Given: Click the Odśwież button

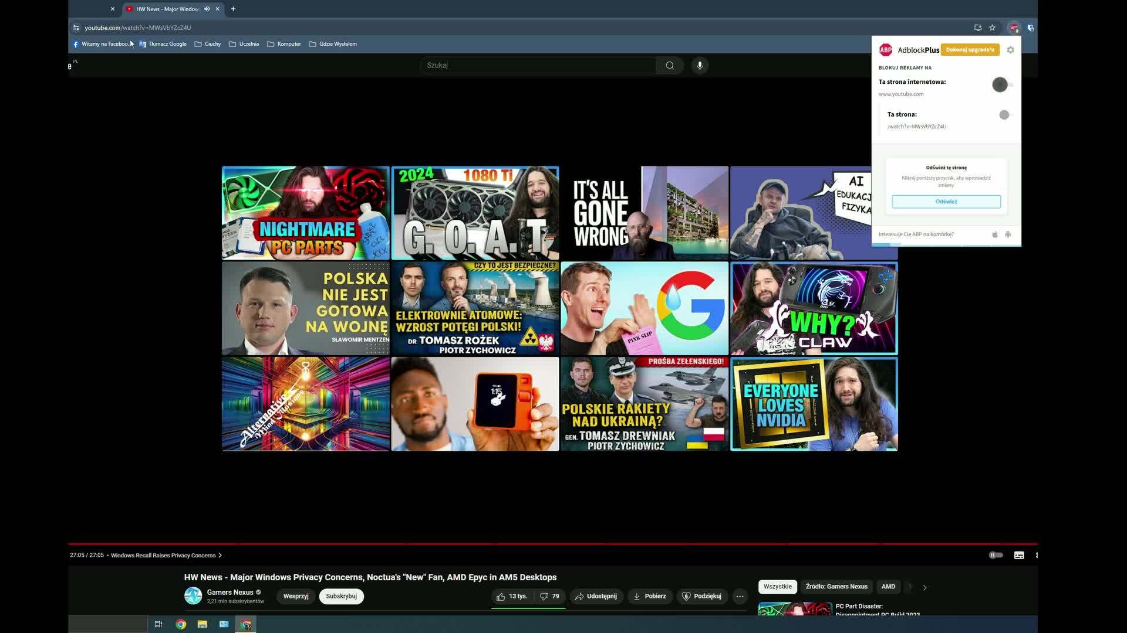Looking at the screenshot, I should tap(946, 202).
